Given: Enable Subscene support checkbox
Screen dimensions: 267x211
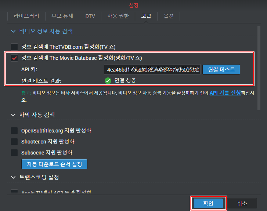Looking at the screenshot, I should [14, 153].
